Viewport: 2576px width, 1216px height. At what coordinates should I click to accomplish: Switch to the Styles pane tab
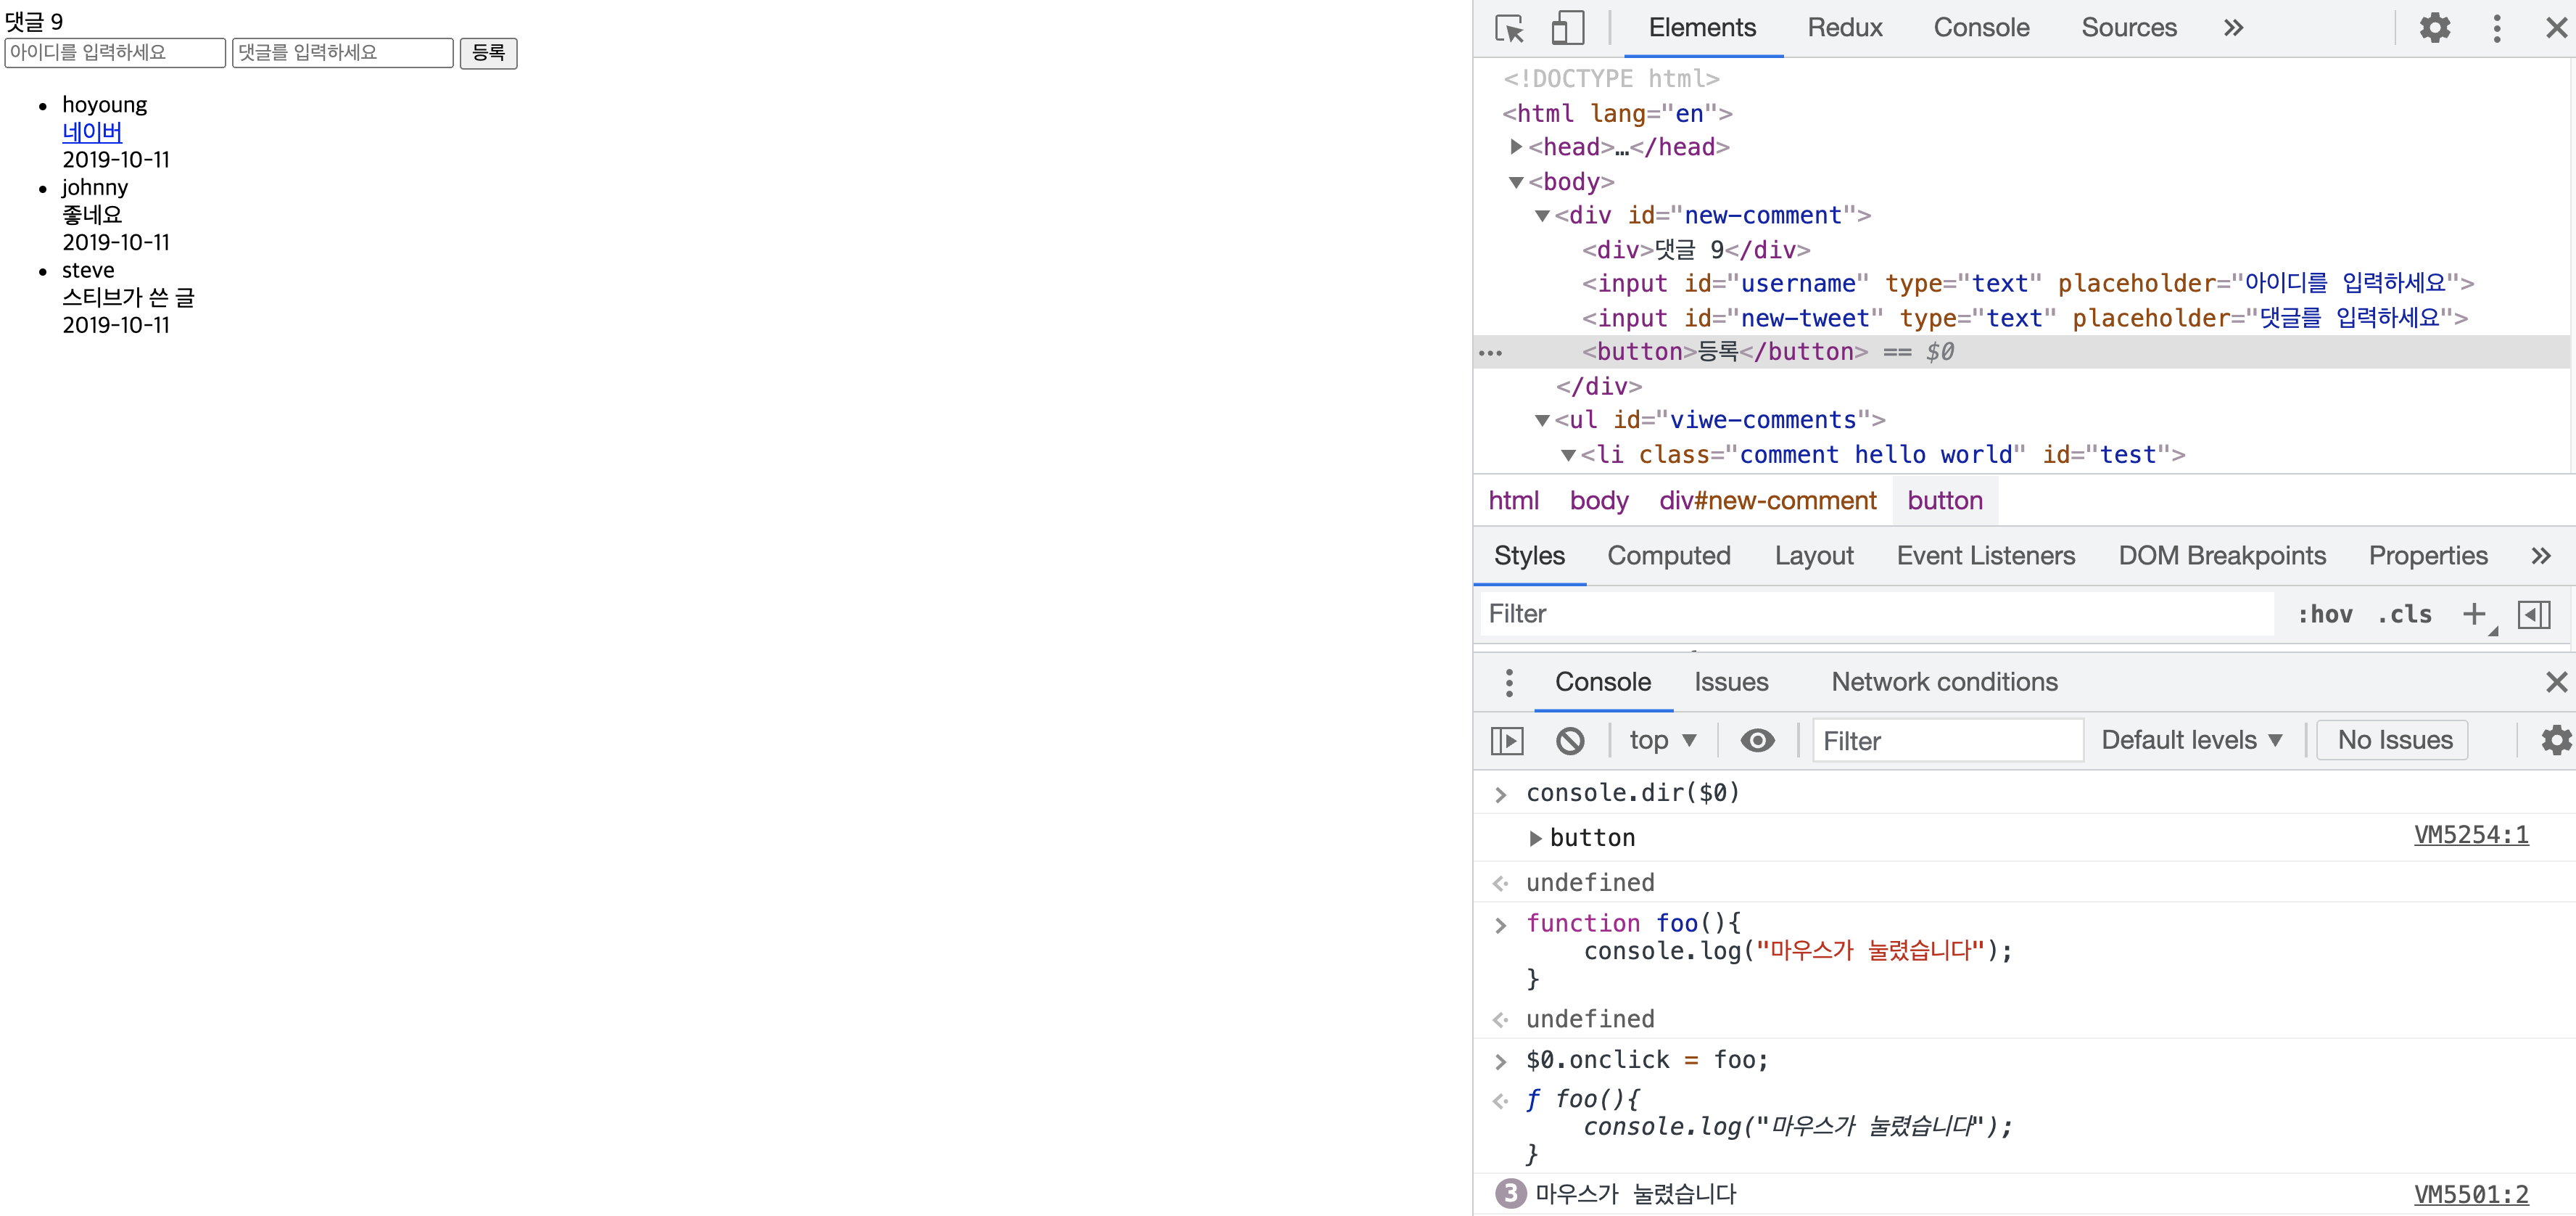tap(1529, 556)
